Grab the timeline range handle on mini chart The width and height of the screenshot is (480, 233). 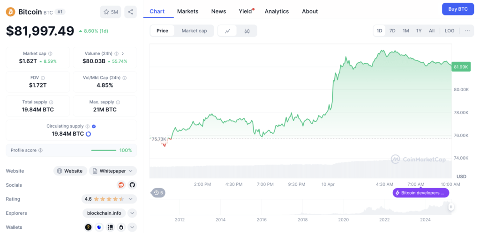[x=451, y=207]
